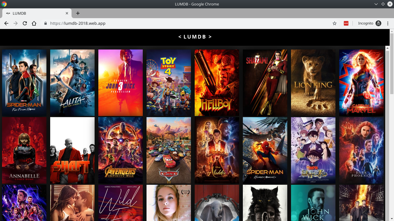Open the Captain Marvel poster
Image resolution: width=394 pixels, height=221 pixels.
(361, 83)
